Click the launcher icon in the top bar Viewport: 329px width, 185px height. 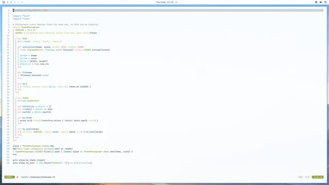click(4, 2)
